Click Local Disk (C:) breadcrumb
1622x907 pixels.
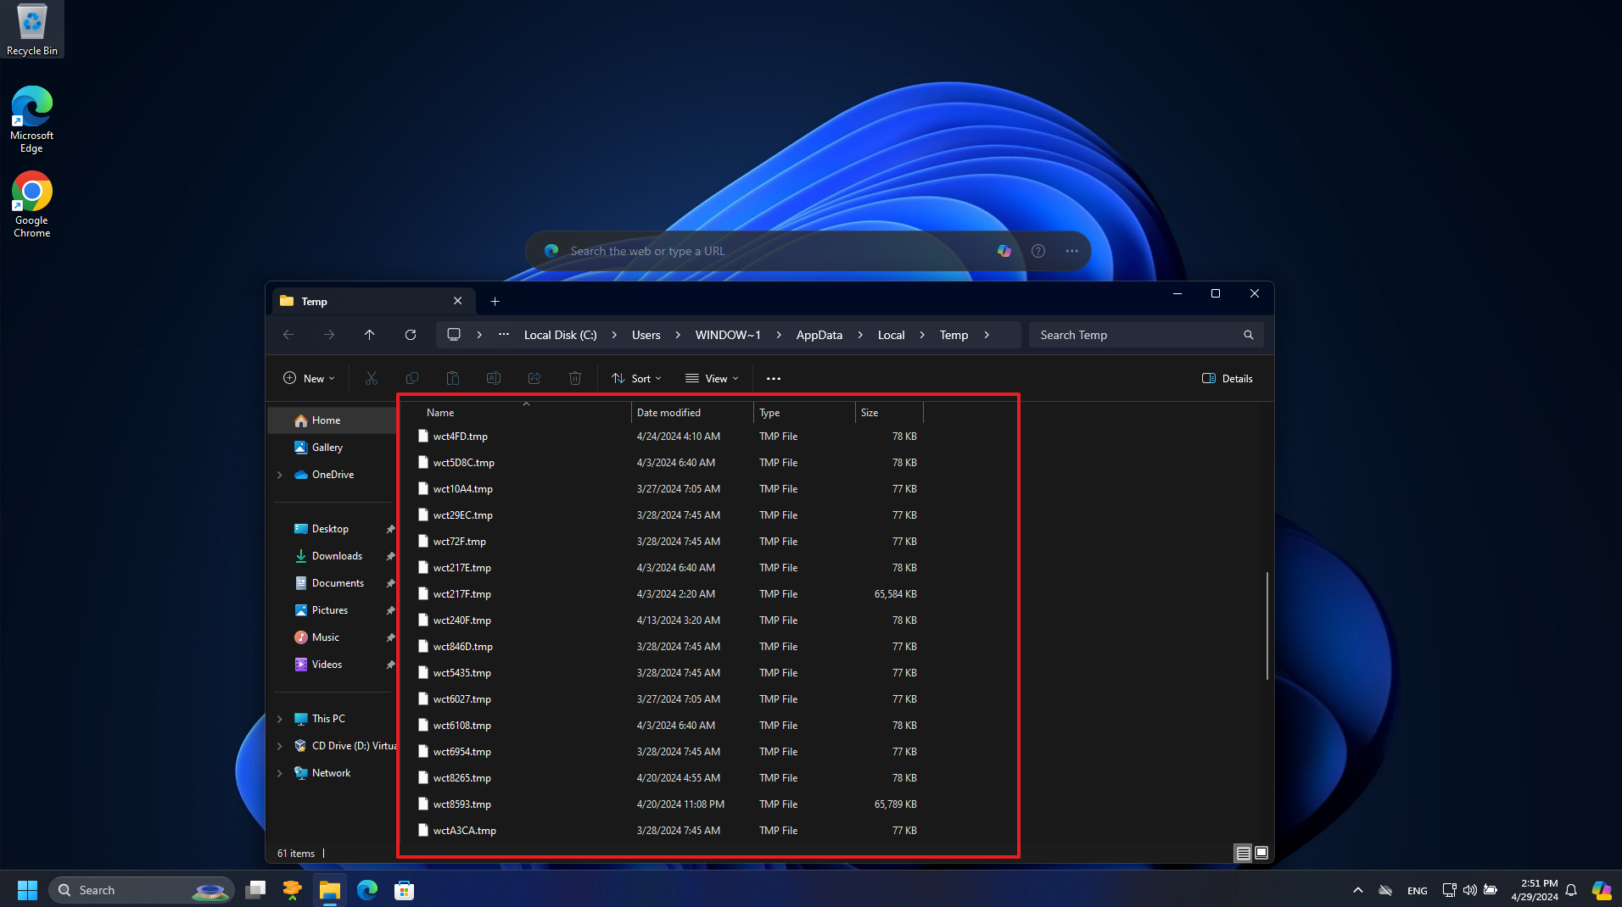561,335
